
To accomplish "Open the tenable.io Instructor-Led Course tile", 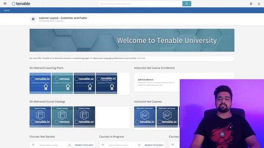I will (x=145, y=117).
